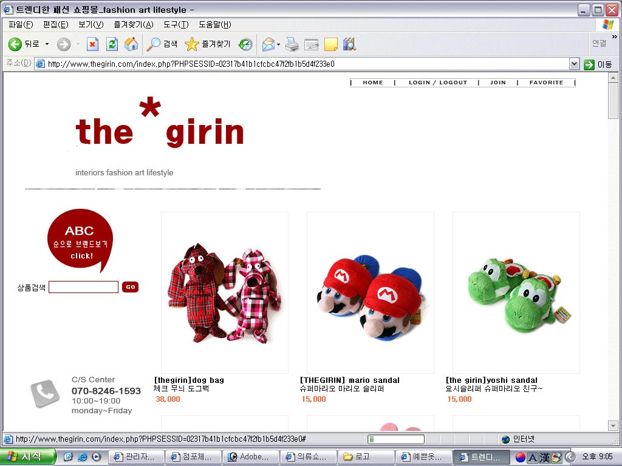This screenshot has width=622, height=466.
Task: Click scrollbar up arrow
Action: pyautogui.click(x=613, y=78)
